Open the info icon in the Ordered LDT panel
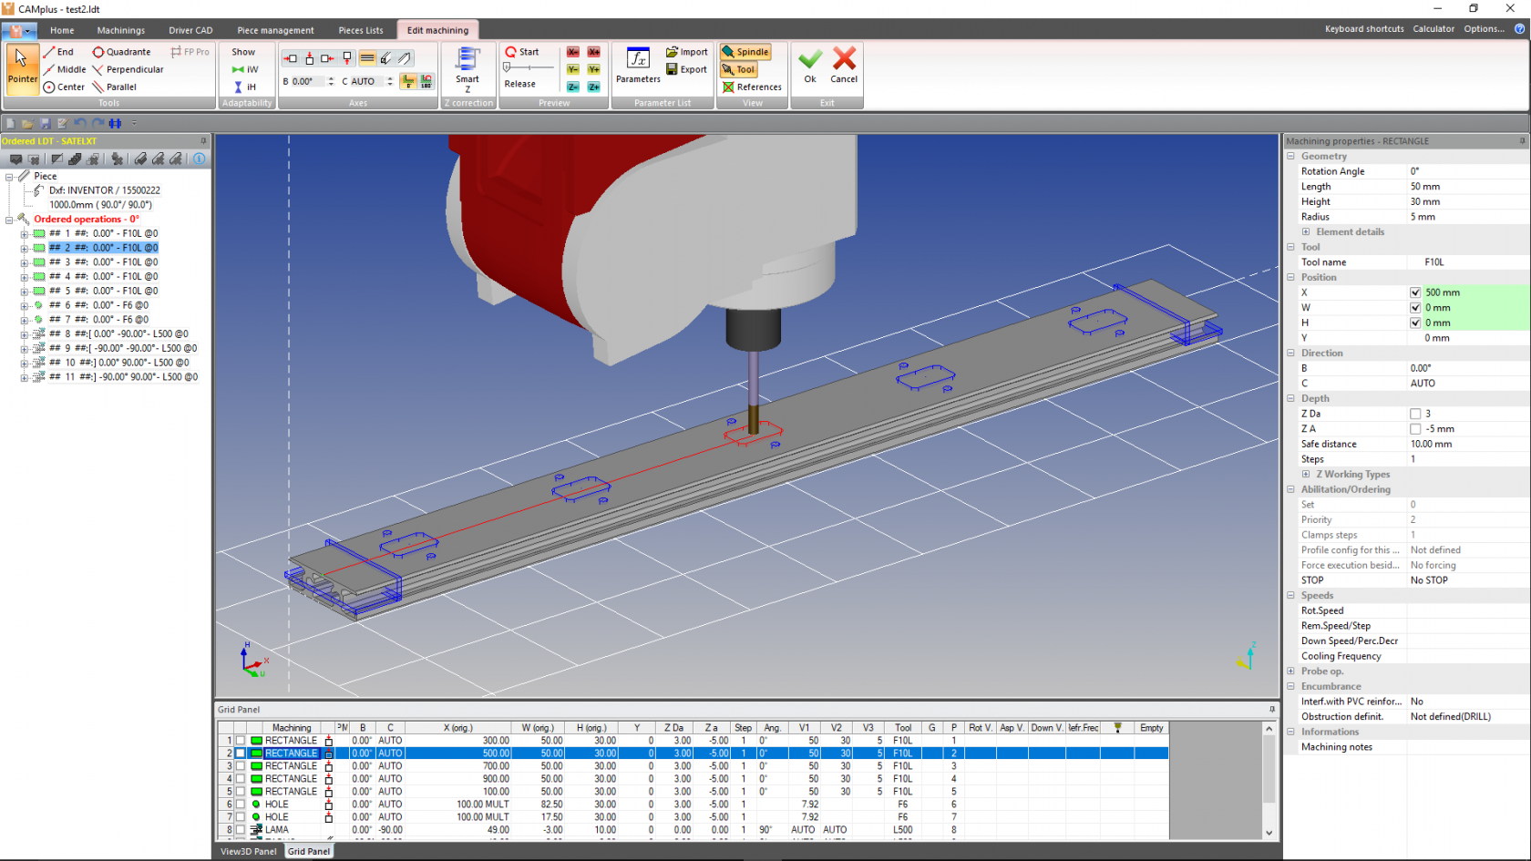This screenshot has width=1531, height=861. tap(199, 159)
